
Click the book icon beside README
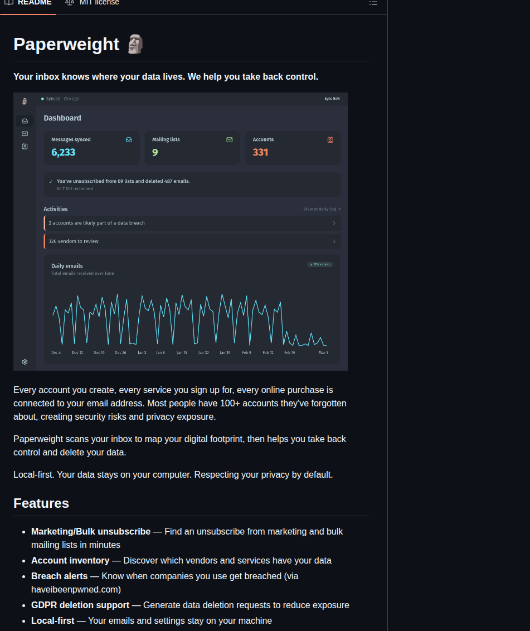click(9, 2)
